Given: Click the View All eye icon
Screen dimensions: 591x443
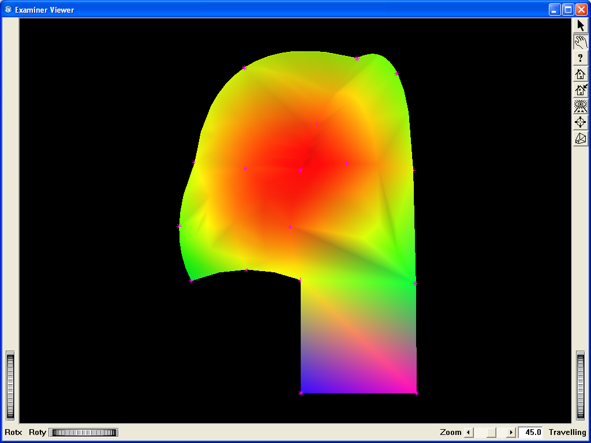Looking at the screenshot, I should click(580, 106).
